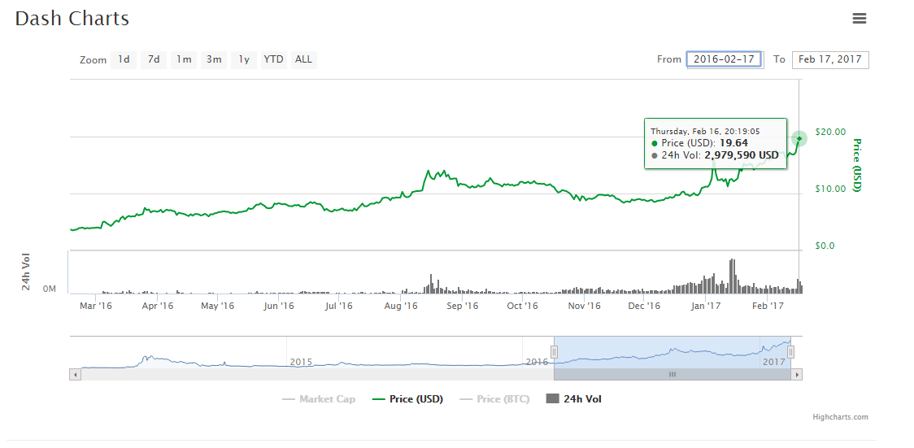This screenshot has height=448, width=914.
Task: Set zoom range to 1y
Action: pyautogui.click(x=244, y=59)
